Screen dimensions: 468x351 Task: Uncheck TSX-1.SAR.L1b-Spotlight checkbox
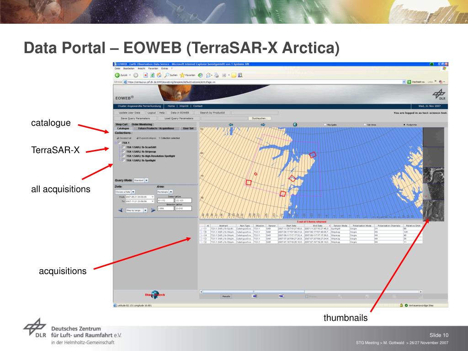[123, 160]
